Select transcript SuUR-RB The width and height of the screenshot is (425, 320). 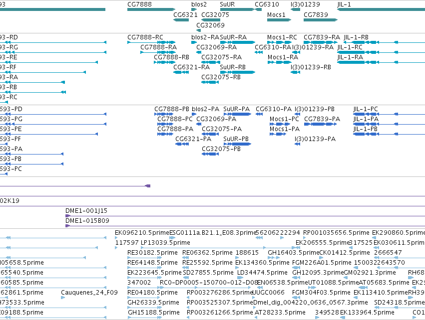click(x=233, y=67)
